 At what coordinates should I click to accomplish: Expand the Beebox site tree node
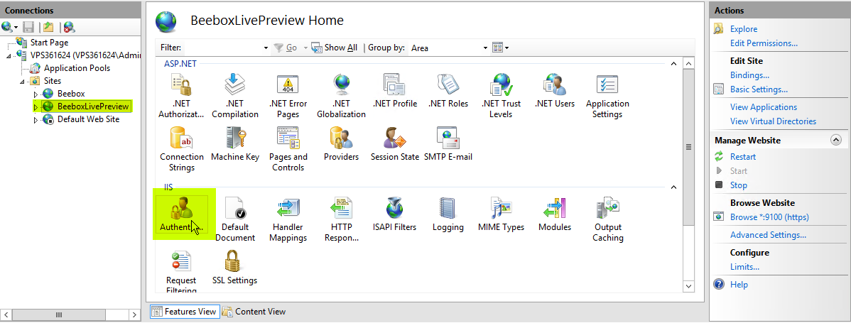tap(36, 94)
